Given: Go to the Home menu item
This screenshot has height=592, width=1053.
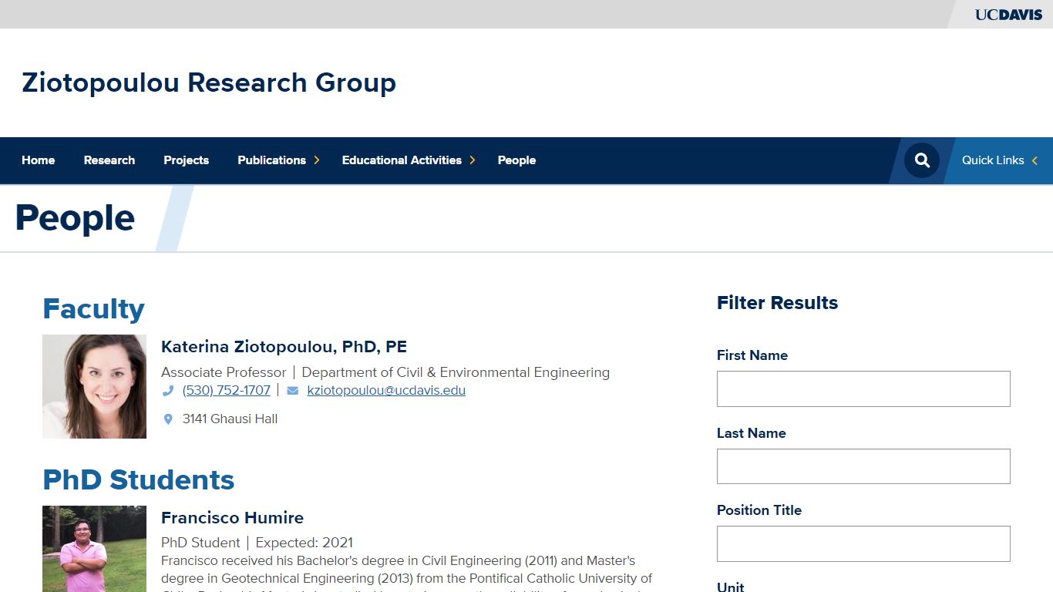Looking at the screenshot, I should click(39, 160).
